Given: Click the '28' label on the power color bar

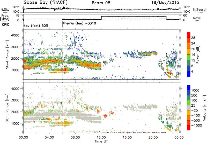Looking at the screenshot, I should point(193,38).
